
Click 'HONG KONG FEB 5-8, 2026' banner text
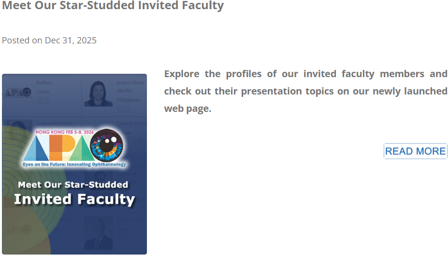(72, 132)
